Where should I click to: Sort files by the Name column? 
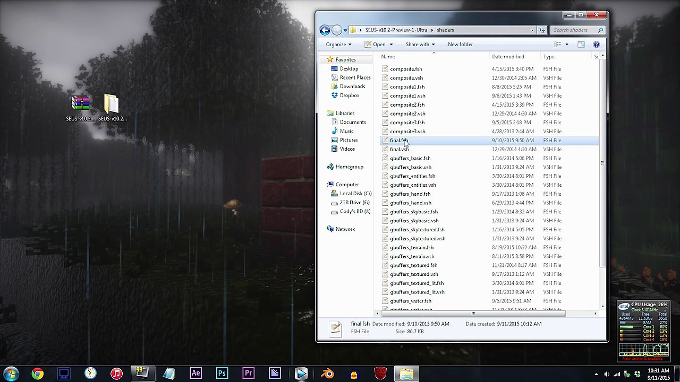pyautogui.click(x=433, y=57)
